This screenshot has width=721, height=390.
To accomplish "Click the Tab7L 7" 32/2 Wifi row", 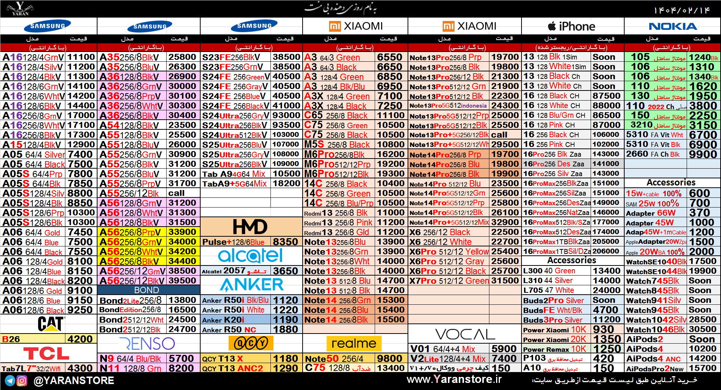I will (x=49, y=368).
